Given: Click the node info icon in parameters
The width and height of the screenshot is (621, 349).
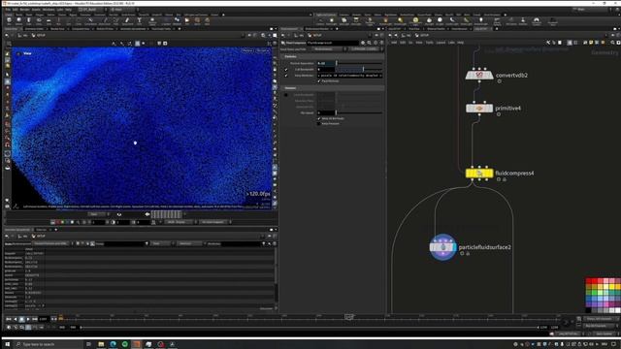Looking at the screenshot, I should coord(376,43).
